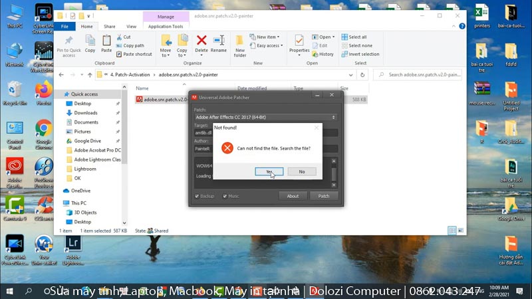Toggle the Backup checkbox in patcher
The height and width of the screenshot is (299, 532).
198,196
